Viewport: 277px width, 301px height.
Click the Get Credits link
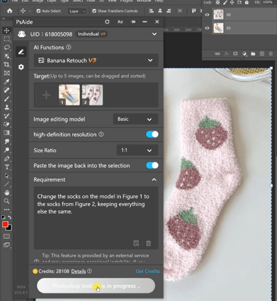(147, 271)
